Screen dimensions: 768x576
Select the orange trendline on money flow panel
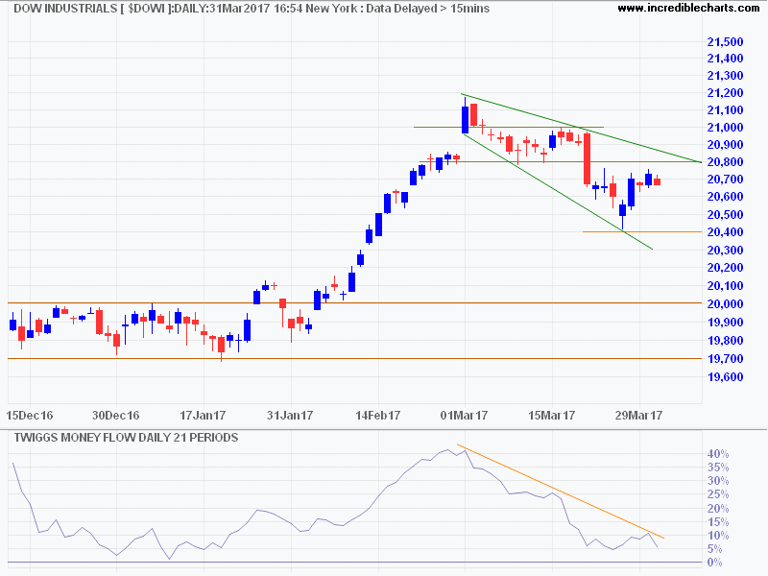(561, 492)
